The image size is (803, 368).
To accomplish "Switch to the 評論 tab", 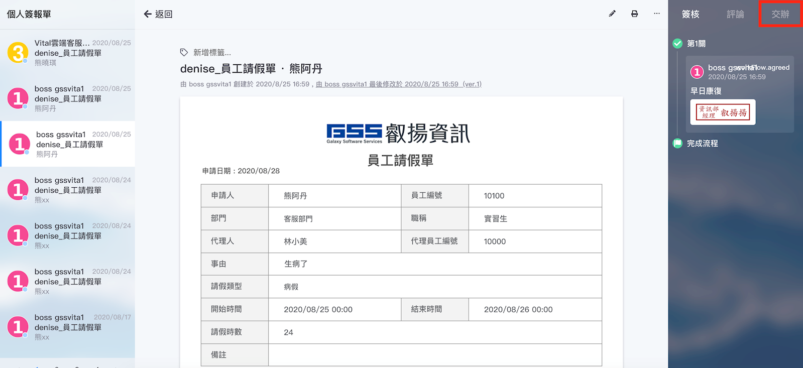I will point(735,14).
